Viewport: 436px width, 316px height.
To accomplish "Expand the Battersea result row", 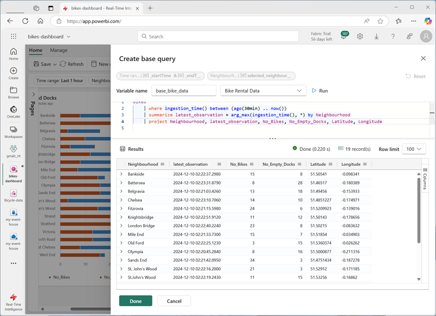I will (121, 183).
